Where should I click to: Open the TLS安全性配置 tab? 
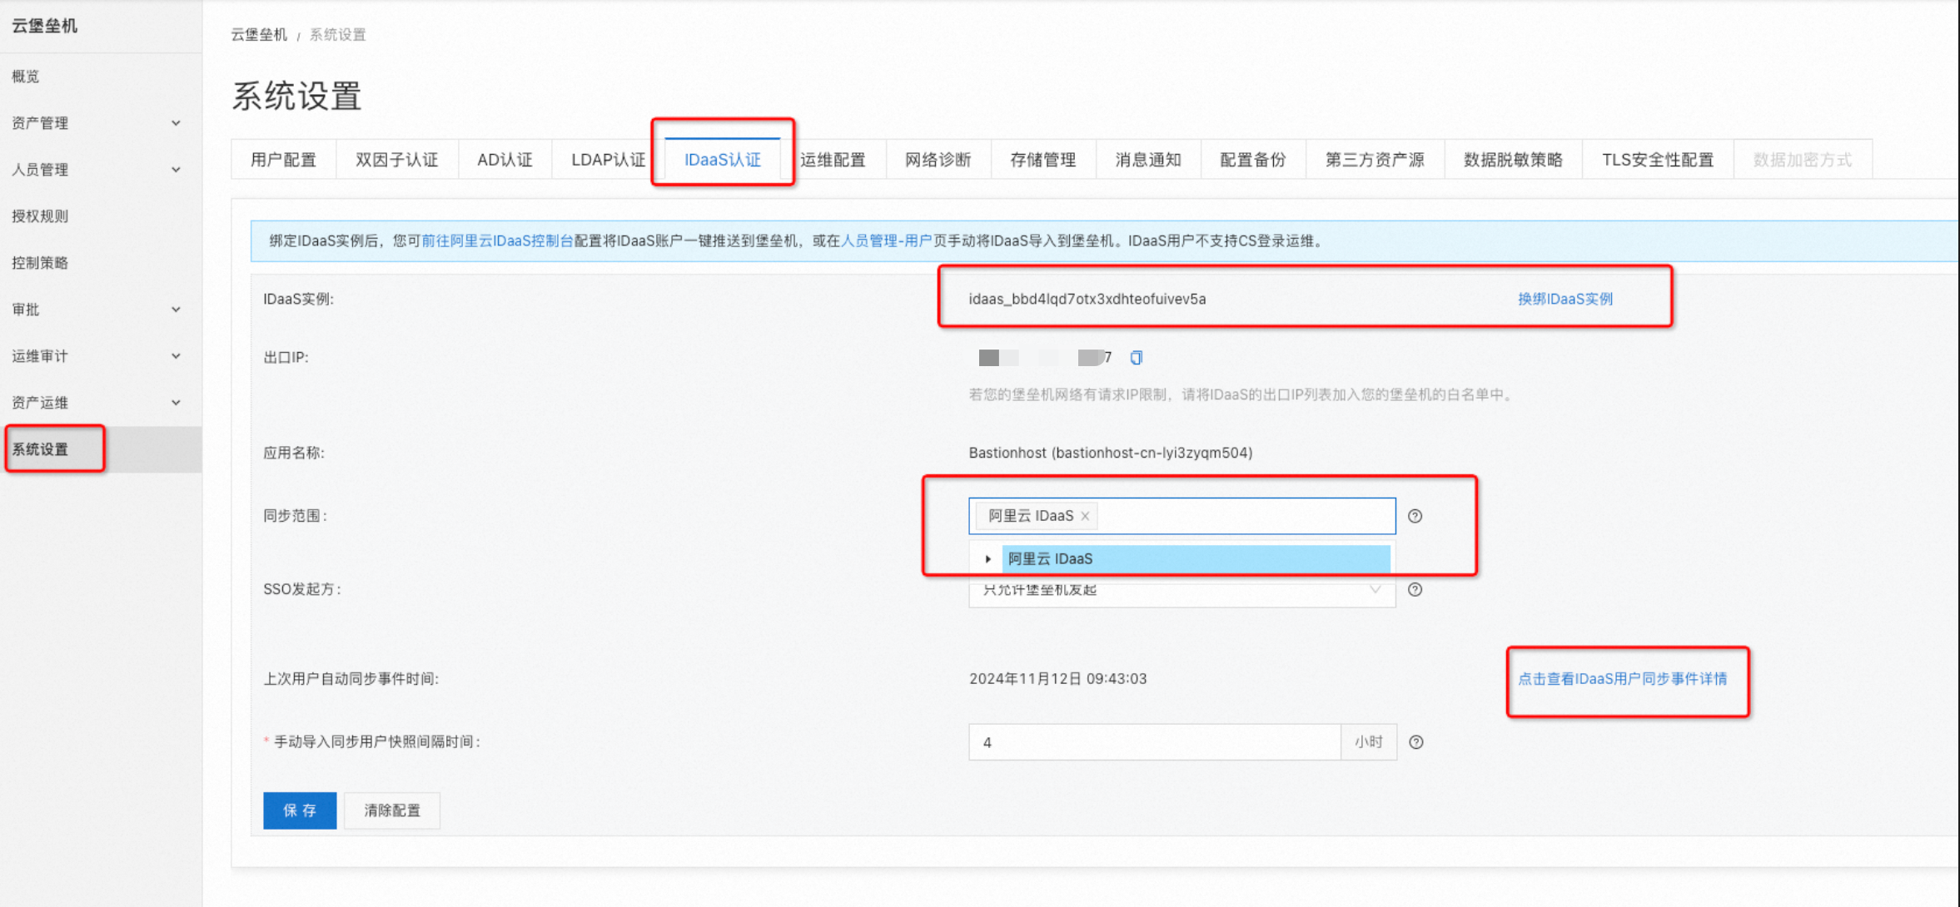(x=1657, y=160)
